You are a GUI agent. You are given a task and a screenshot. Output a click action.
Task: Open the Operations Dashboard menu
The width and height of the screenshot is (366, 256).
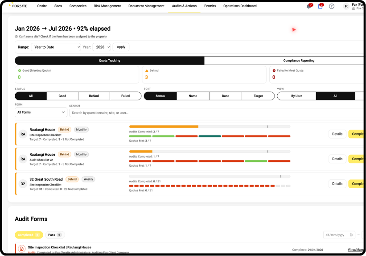(240, 6)
